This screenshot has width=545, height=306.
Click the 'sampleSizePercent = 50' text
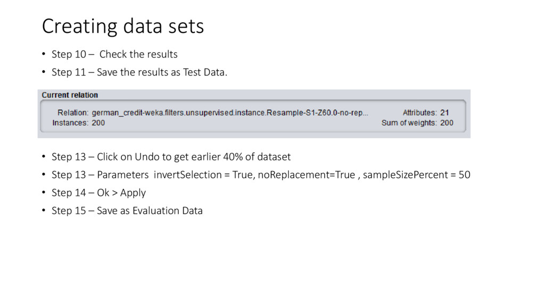pos(416,175)
